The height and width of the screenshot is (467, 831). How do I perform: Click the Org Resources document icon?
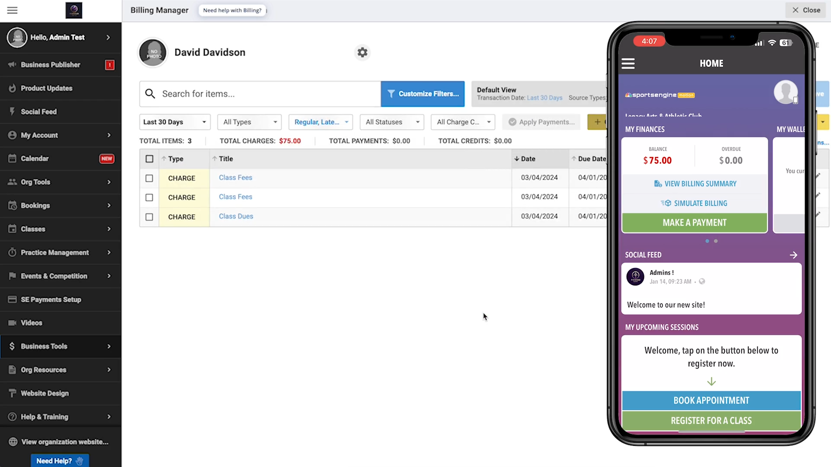click(12, 370)
